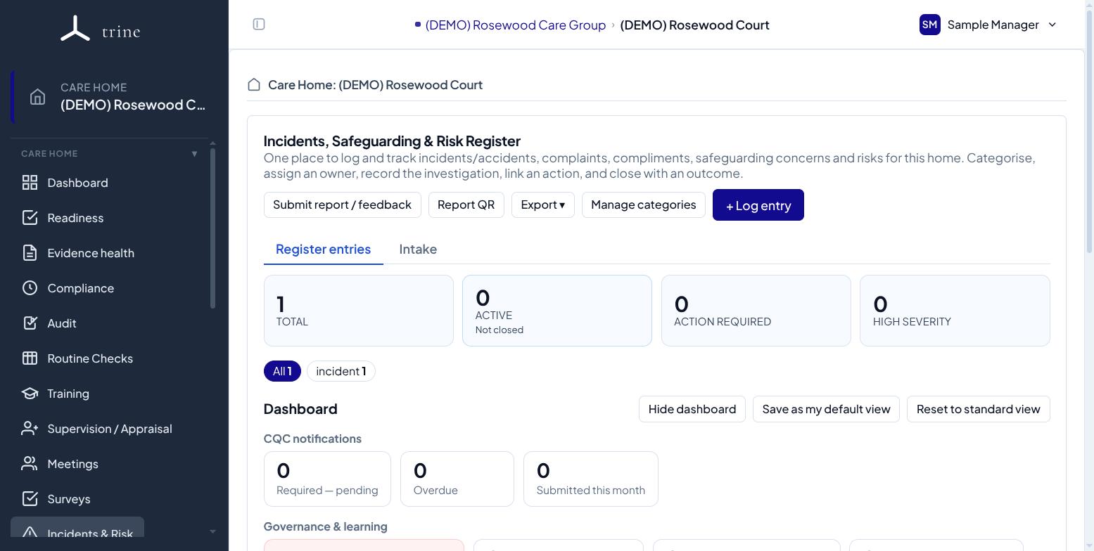Click the house icon beside Care Home heading
The width and height of the screenshot is (1094, 551).
click(x=254, y=84)
